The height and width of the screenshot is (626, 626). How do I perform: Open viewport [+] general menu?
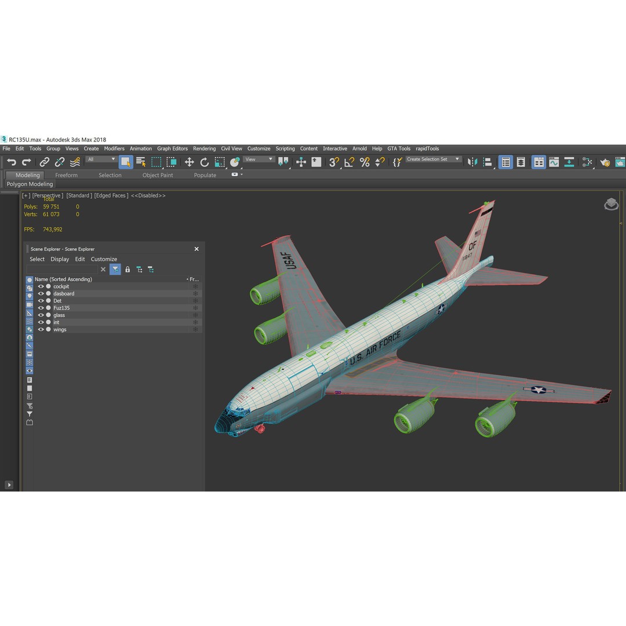coord(26,196)
